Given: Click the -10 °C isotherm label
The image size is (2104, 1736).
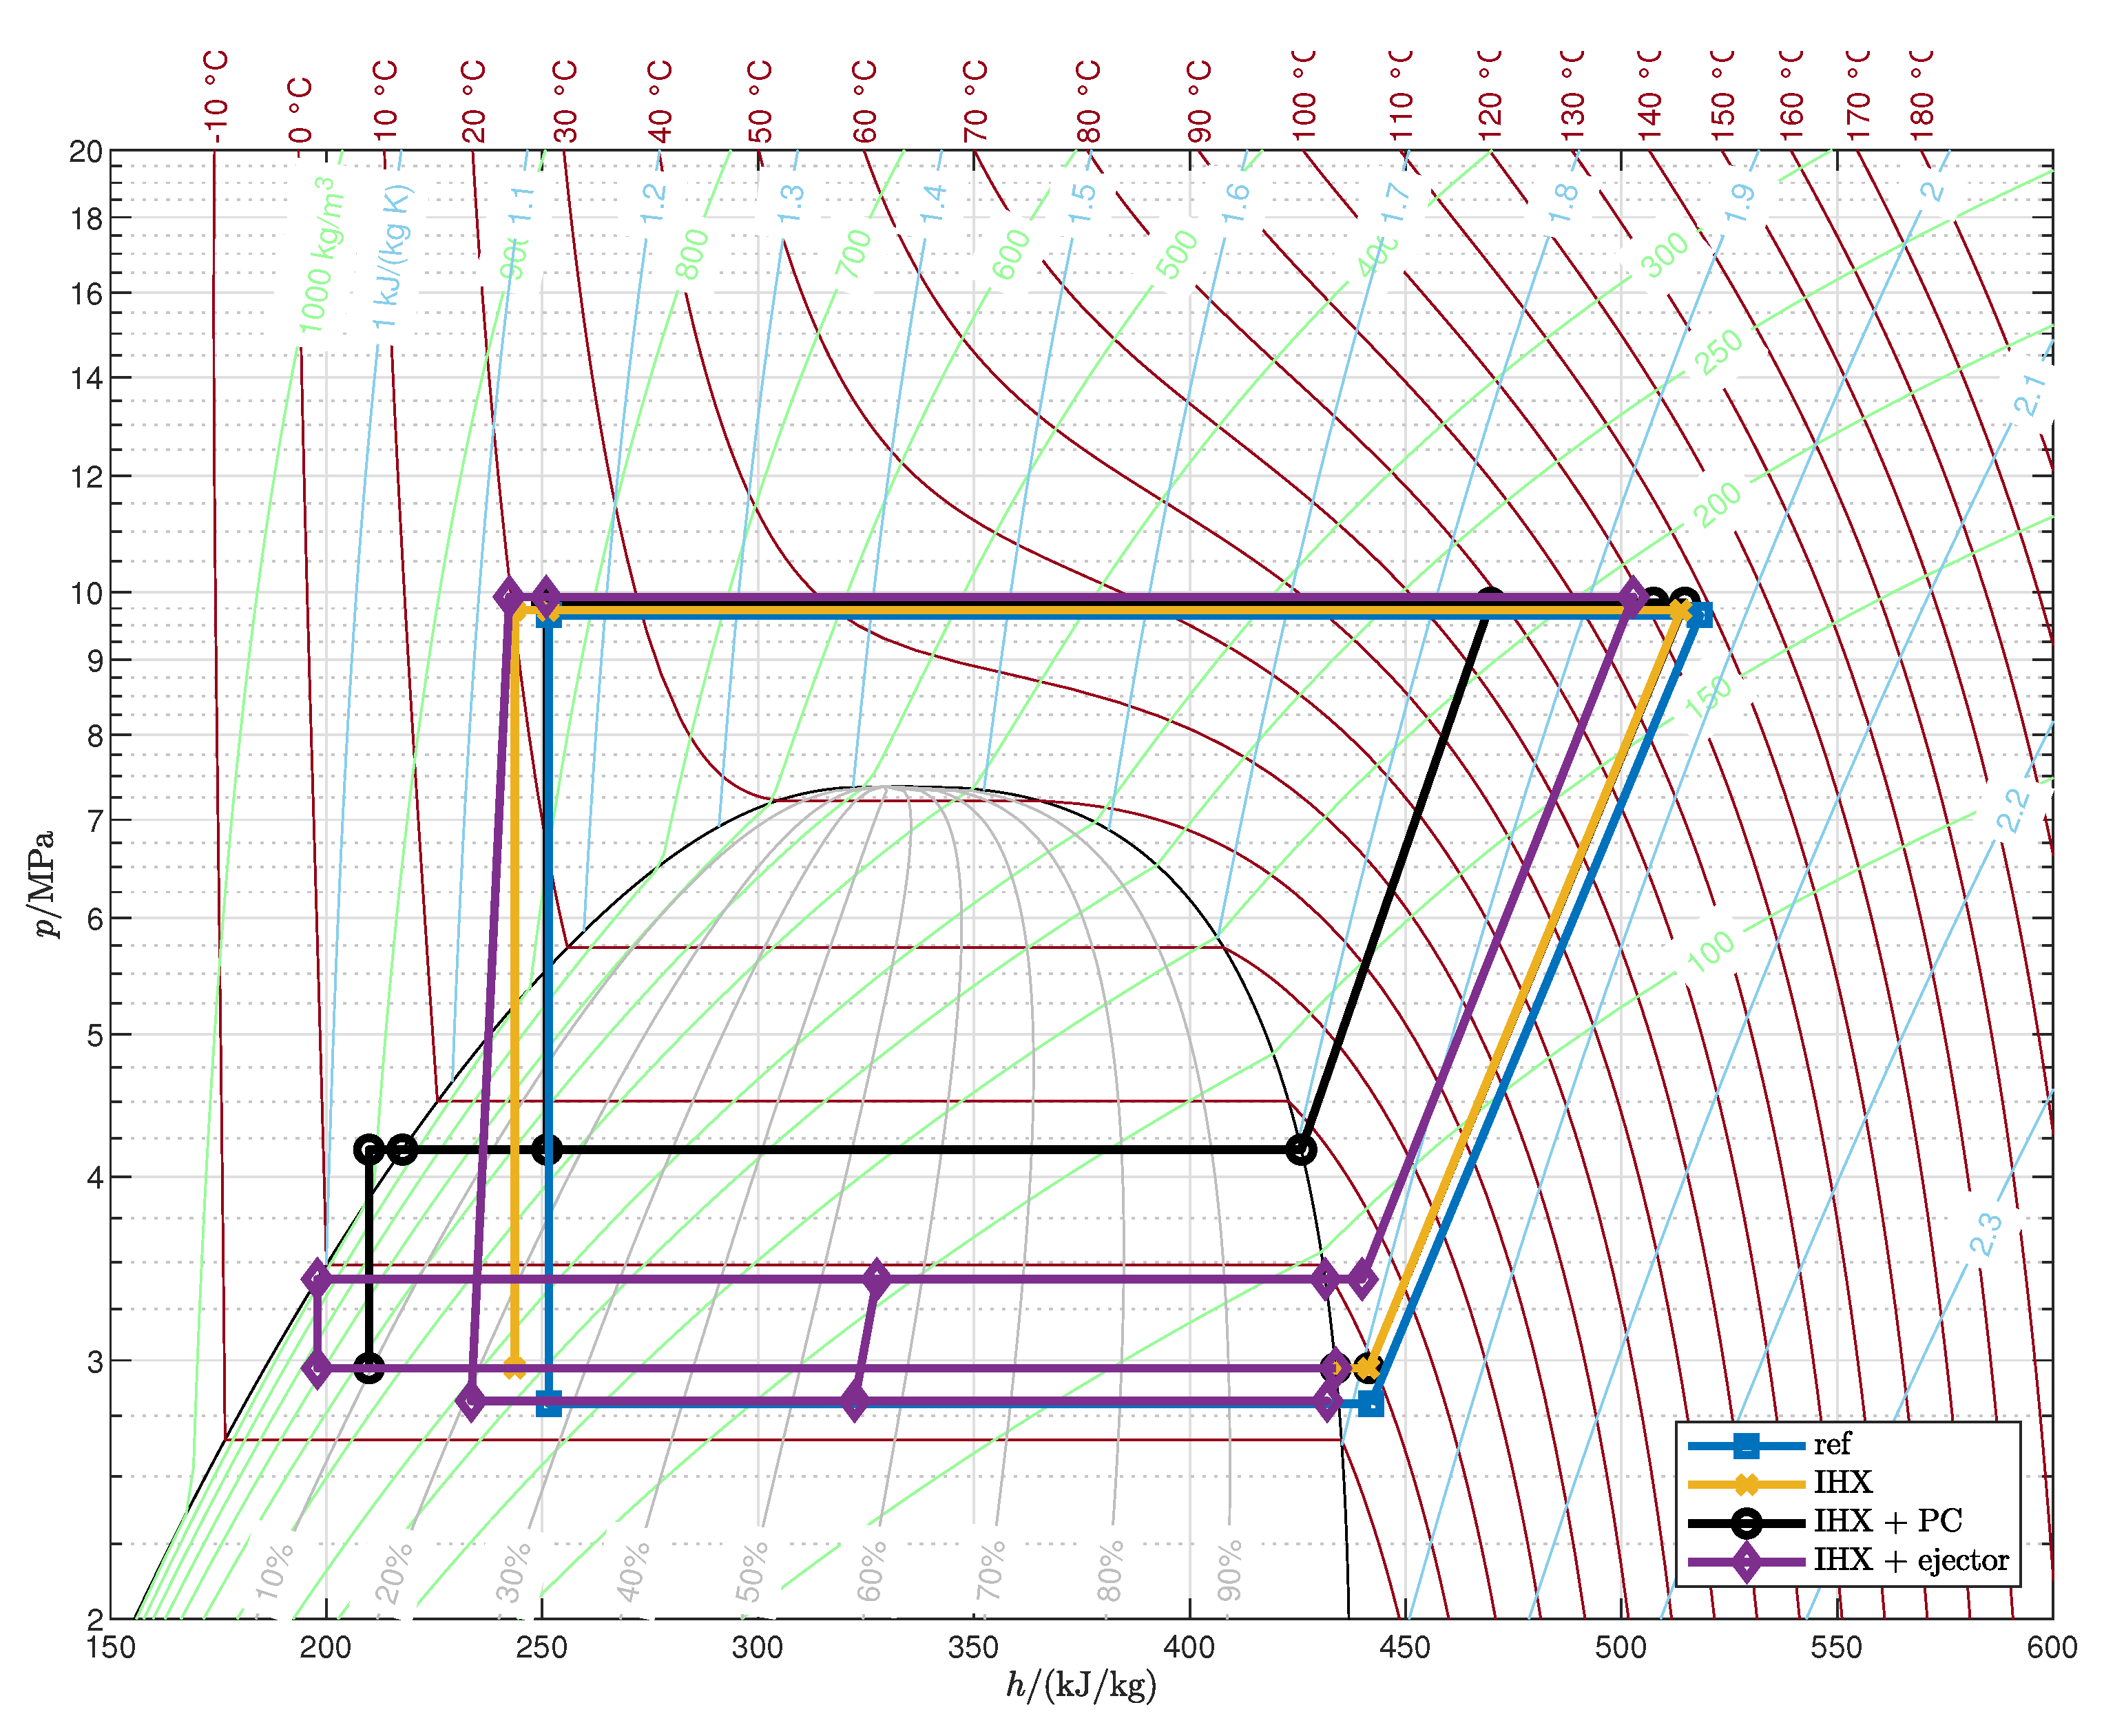Looking at the screenshot, I should (x=216, y=97).
